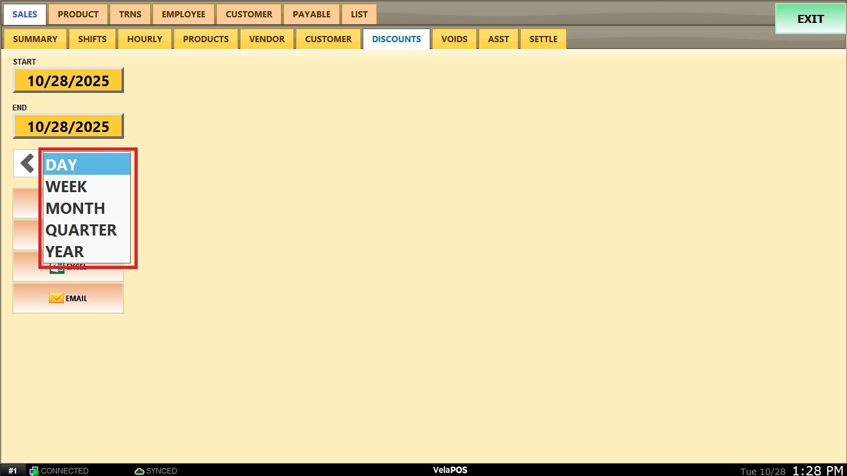Click the green cloud synced icon
Viewport: 847px width, 476px height.
140,471
